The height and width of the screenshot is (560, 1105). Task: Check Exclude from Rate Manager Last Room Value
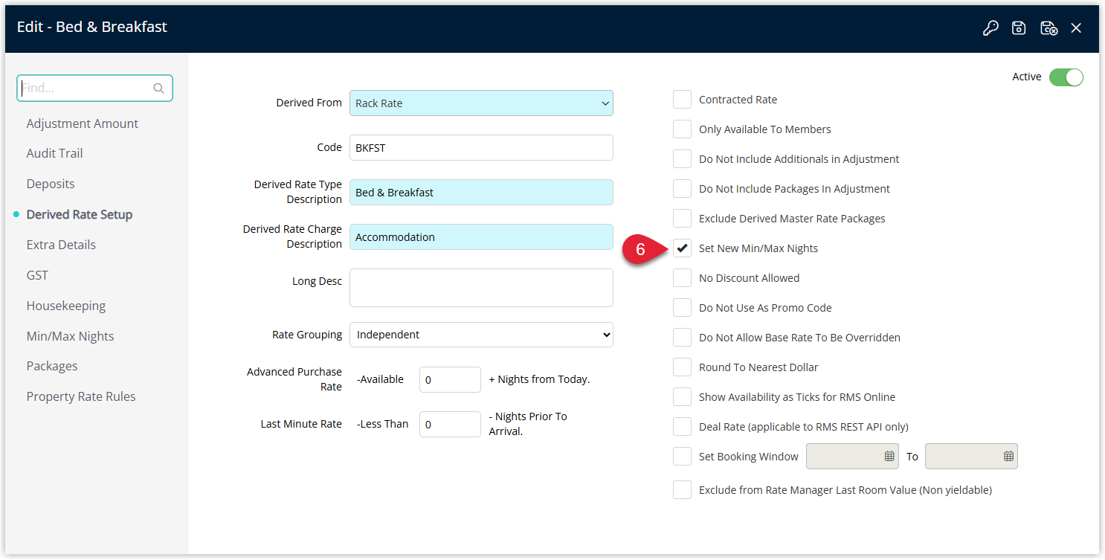coord(682,490)
